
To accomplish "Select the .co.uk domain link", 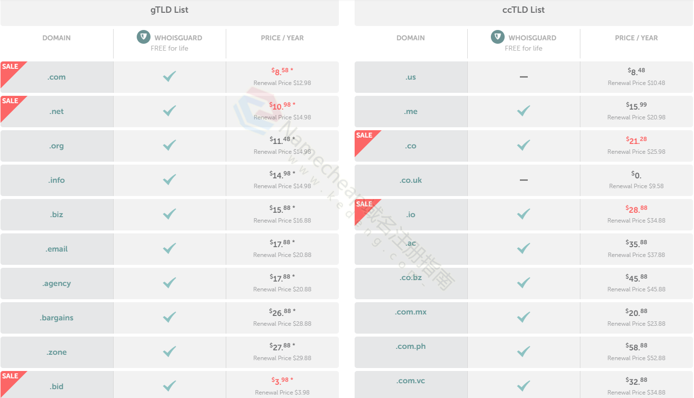I will (x=411, y=180).
